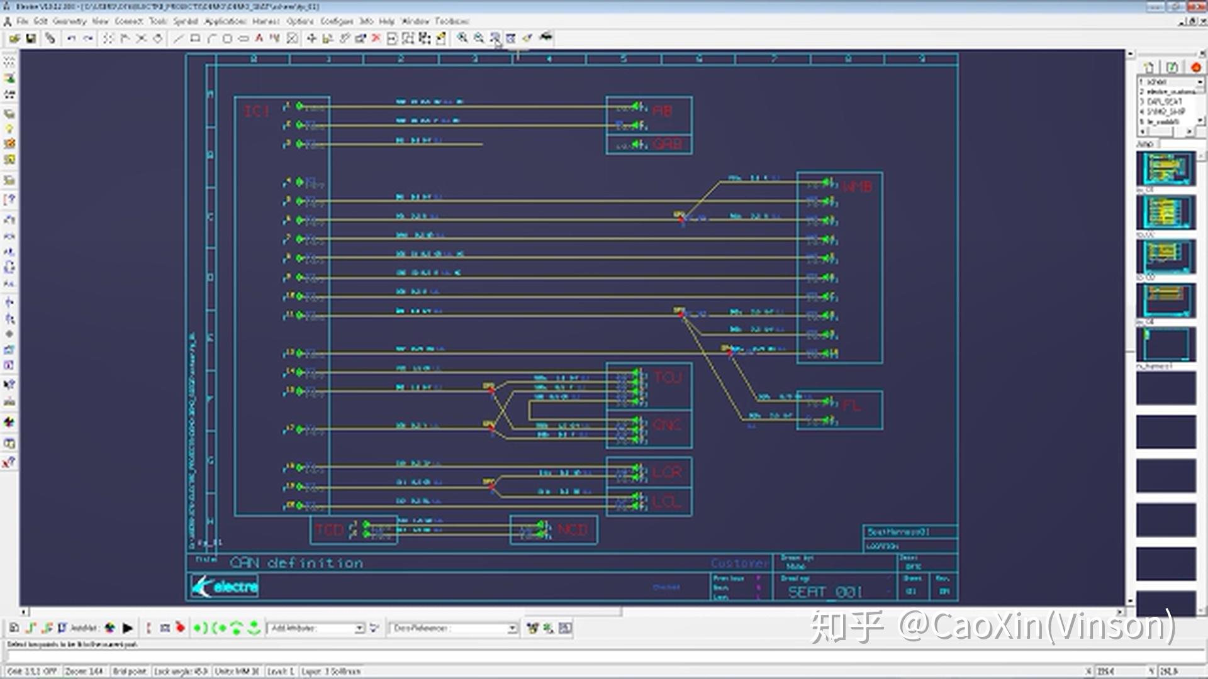Image resolution: width=1208 pixels, height=679 pixels.
Task: Open the fourth sheet thumbnail
Action: tap(1166, 301)
